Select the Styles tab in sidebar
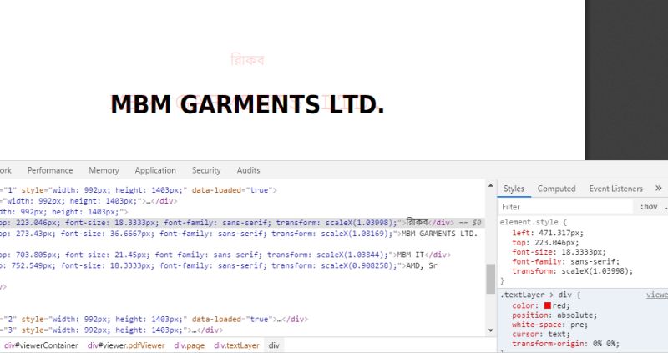Screen dimensions: 668x353 (514, 189)
